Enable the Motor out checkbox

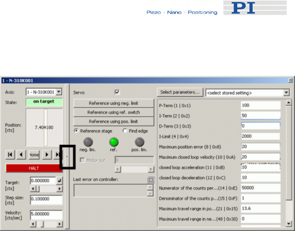tap(82, 160)
